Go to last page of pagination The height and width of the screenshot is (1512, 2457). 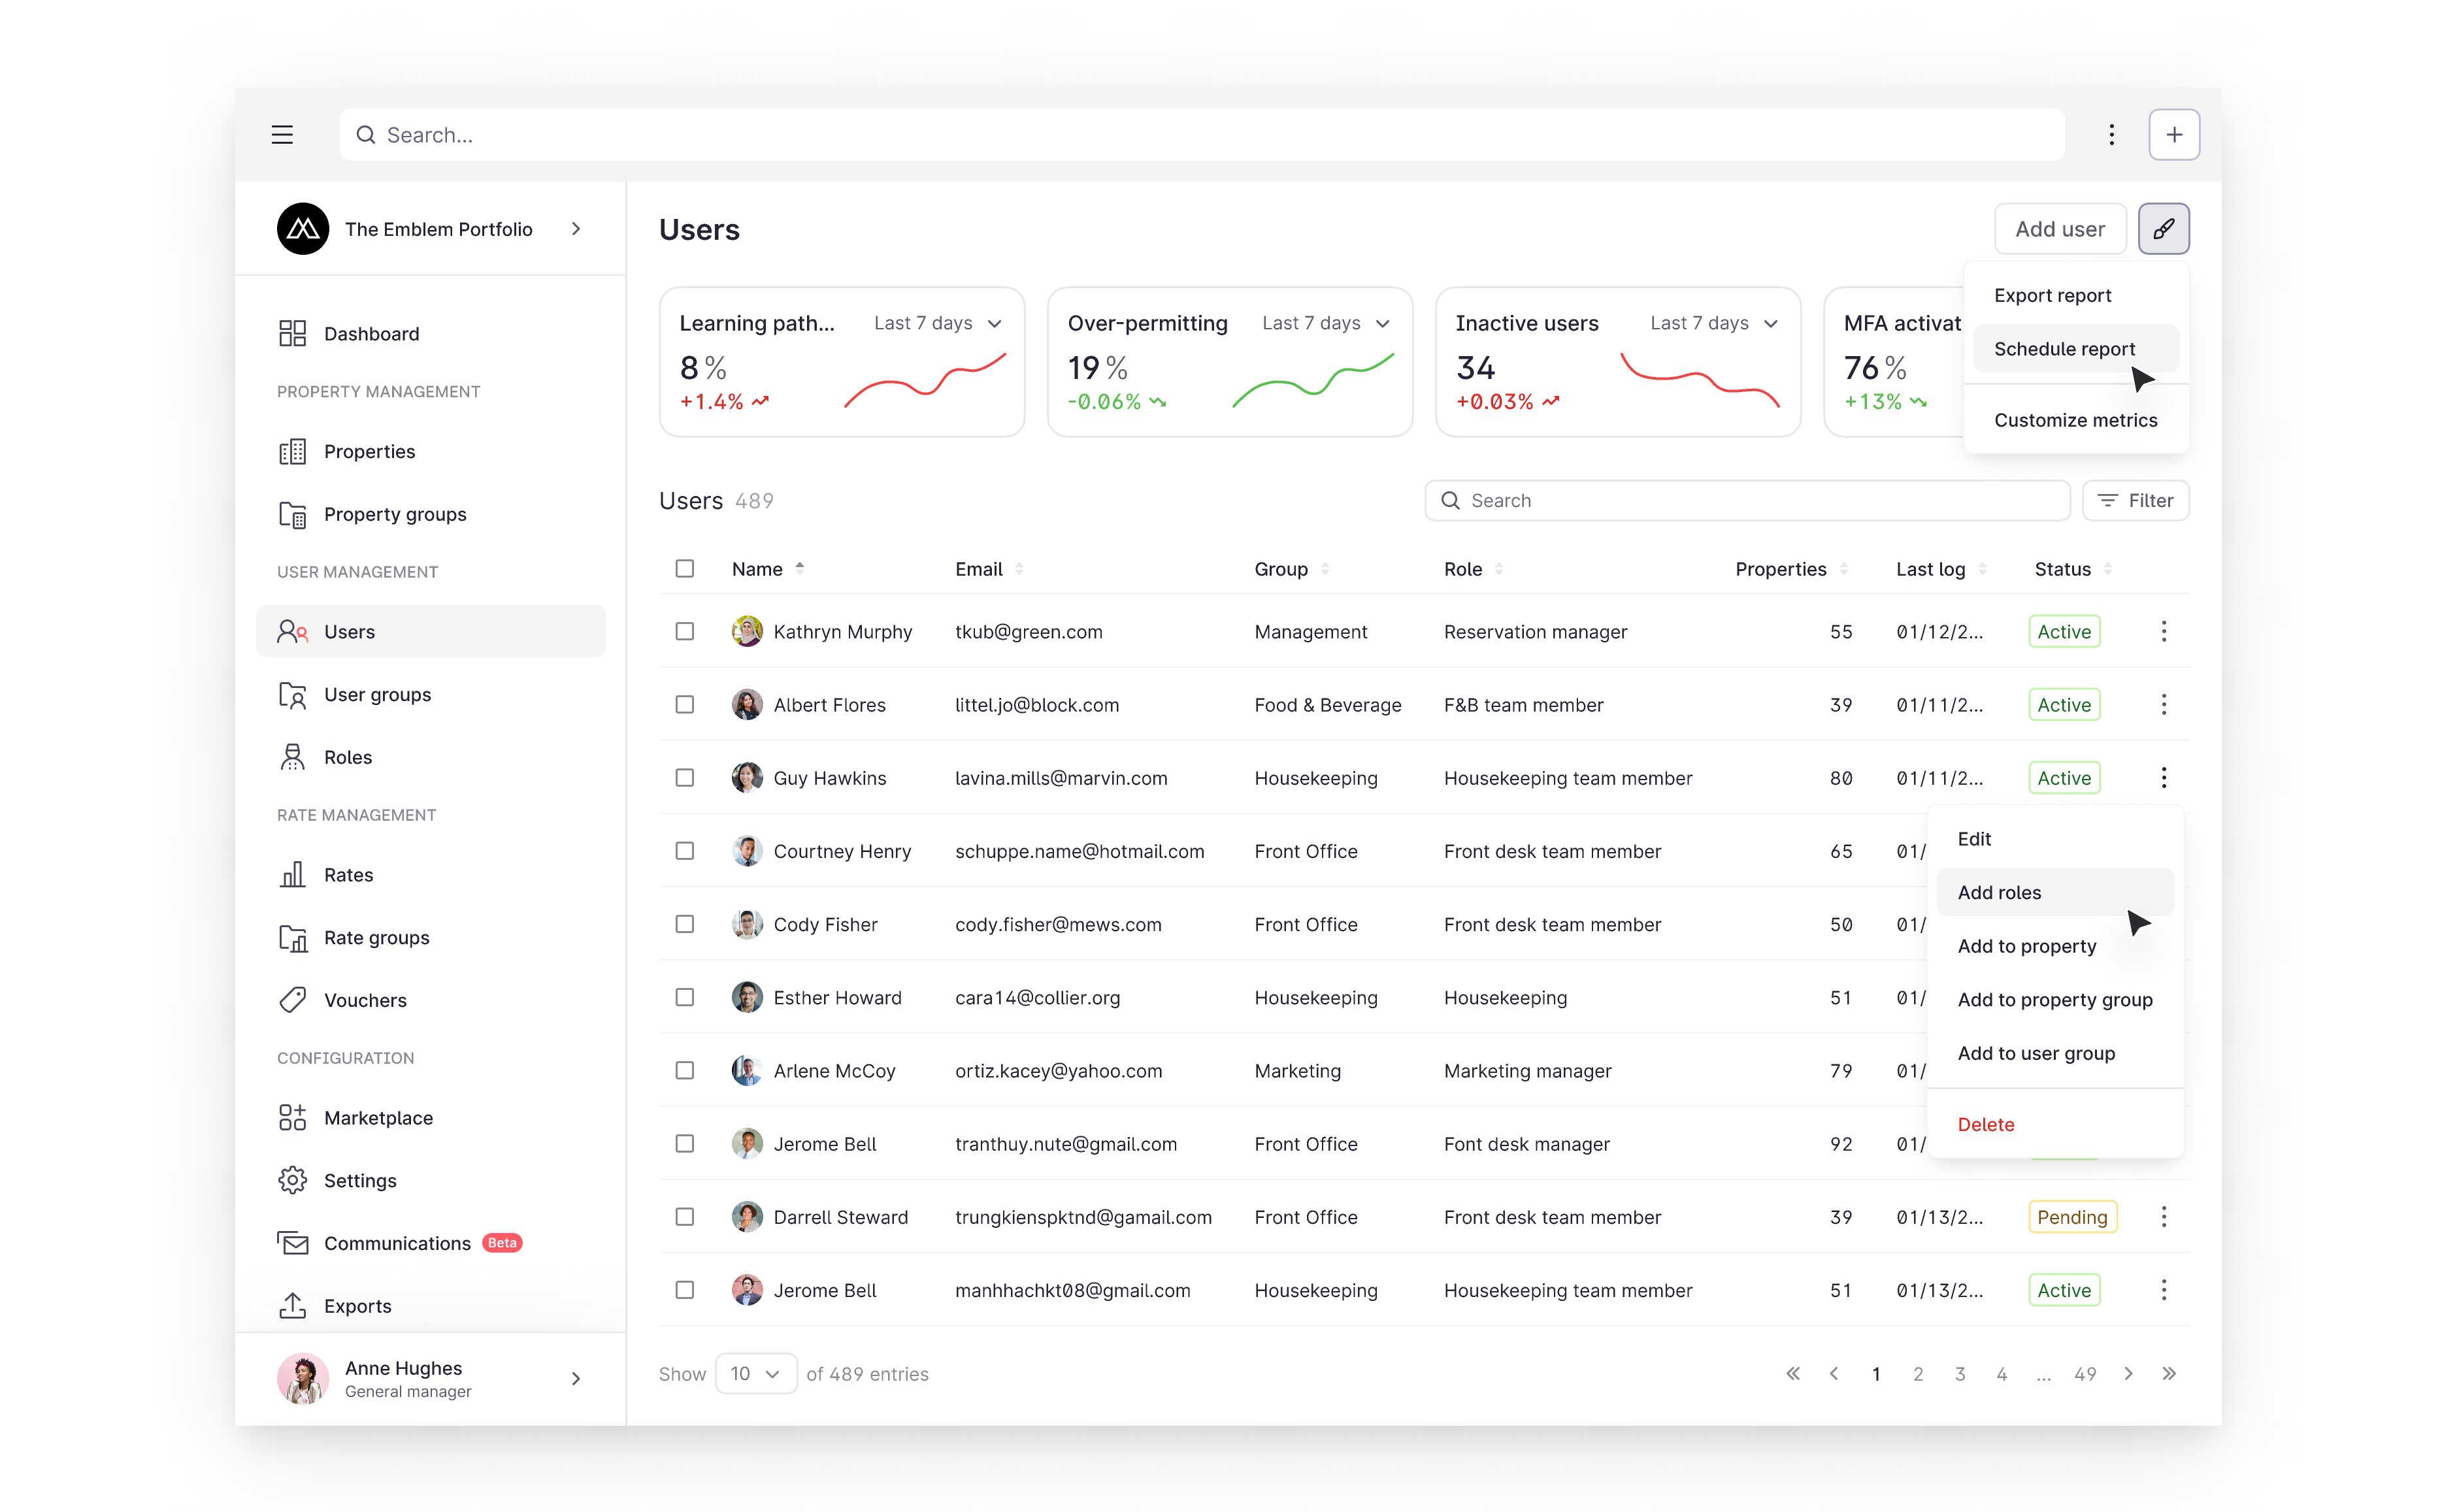(2168, 1374)
